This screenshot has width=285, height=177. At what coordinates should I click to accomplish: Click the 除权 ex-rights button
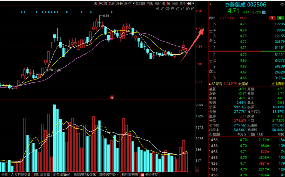(x=158, y=3)
